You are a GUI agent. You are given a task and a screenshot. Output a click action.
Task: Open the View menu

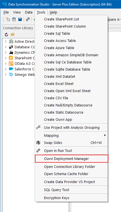(x=17, y=12)
